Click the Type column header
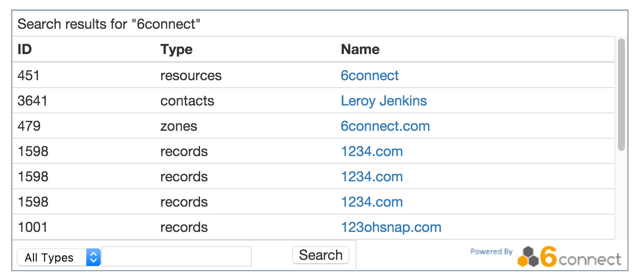Screen dimensions: 638x279 [176, 49]
